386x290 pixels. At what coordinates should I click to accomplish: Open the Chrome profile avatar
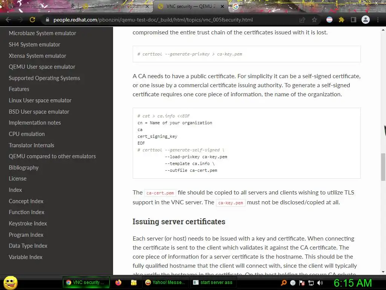(x=366, y=20)
